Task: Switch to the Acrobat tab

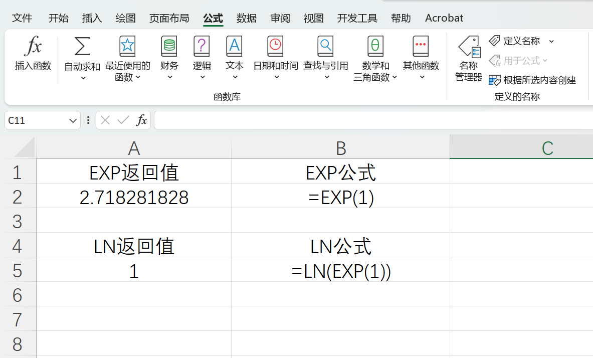Action: [x=444, y=18]
